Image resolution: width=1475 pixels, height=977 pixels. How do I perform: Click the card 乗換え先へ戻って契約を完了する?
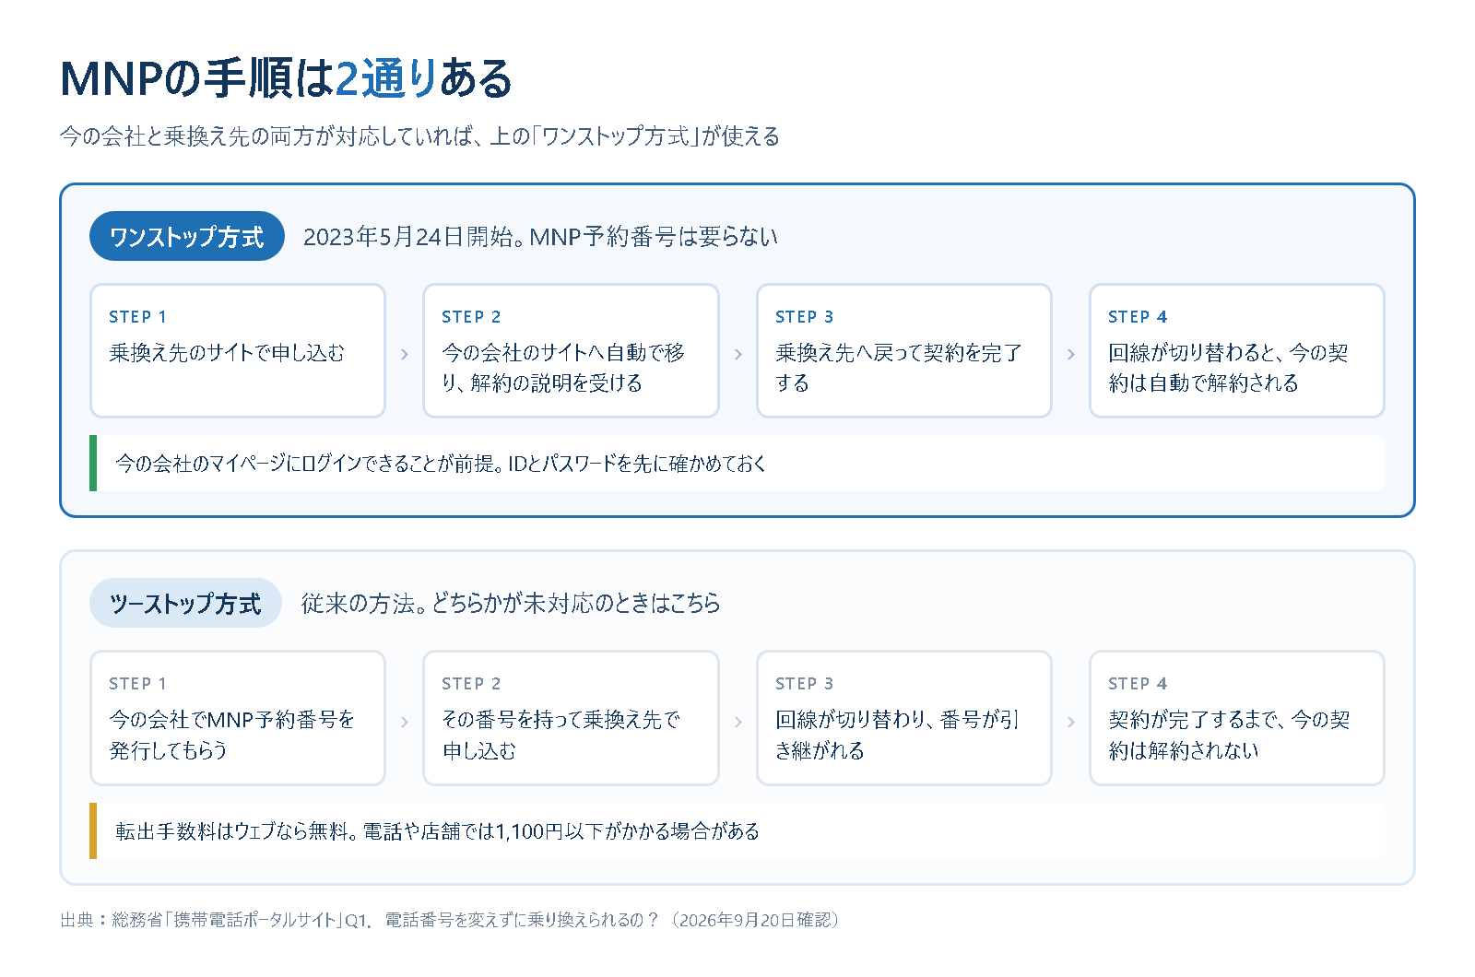tap(904, 350)
